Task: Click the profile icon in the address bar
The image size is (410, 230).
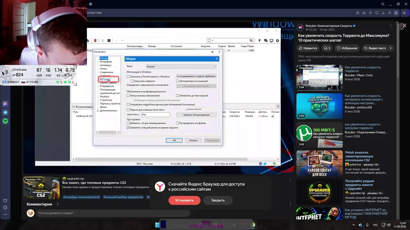Action: click(x=396, y=13)
